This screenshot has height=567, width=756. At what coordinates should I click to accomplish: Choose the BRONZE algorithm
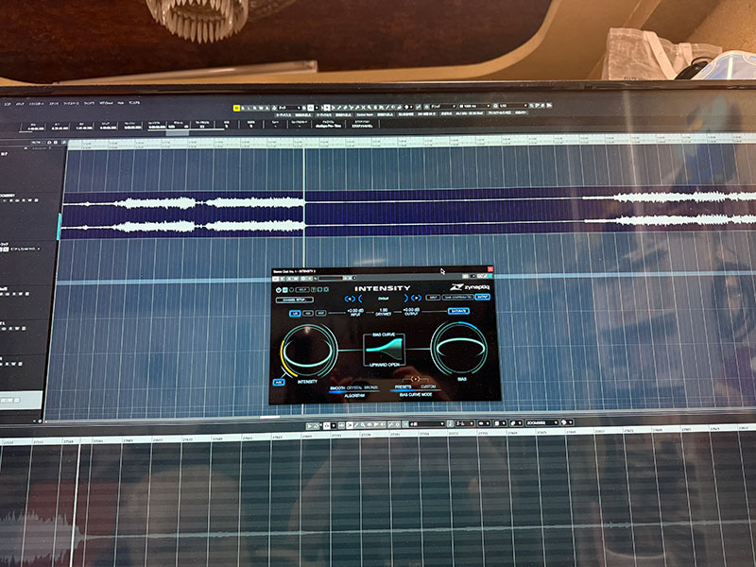coord(371,387)
